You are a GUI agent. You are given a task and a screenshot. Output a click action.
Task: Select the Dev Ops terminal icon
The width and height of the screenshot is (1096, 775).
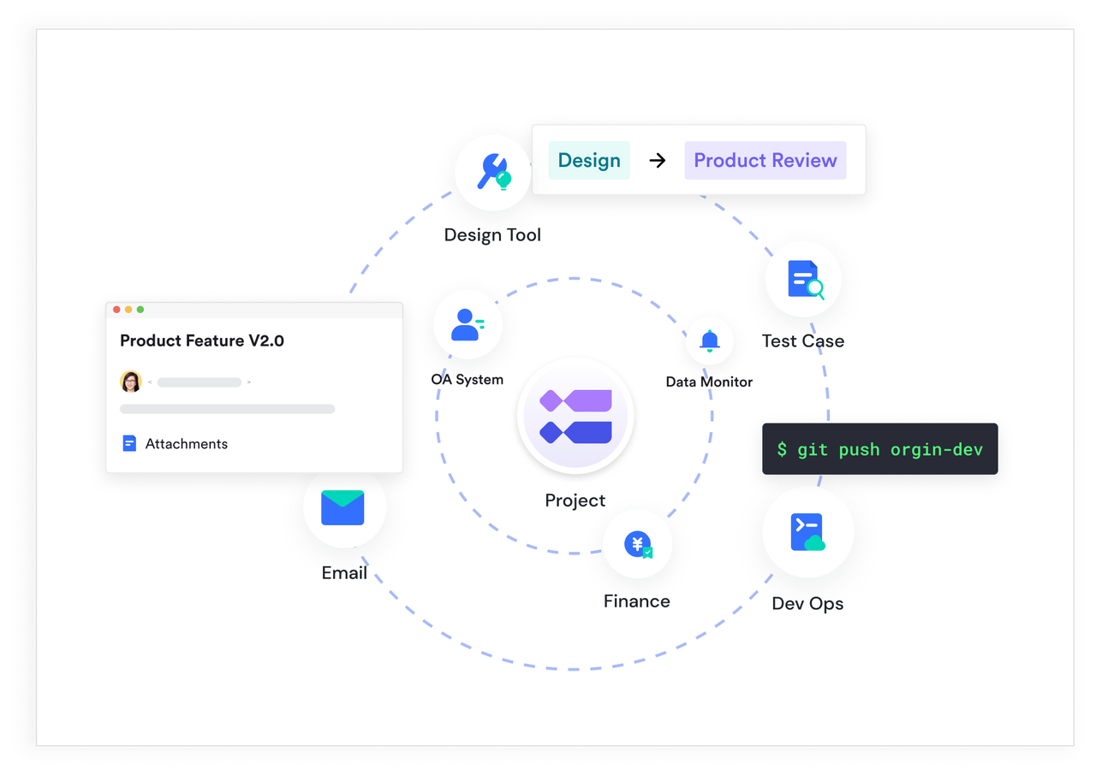click(x=807, y=532)
